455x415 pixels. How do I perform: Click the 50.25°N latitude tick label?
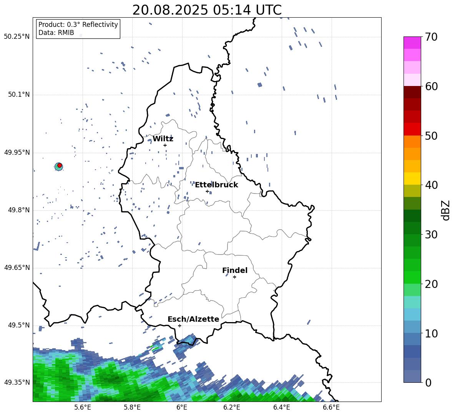pyautogui.click(x=17, y=37)
